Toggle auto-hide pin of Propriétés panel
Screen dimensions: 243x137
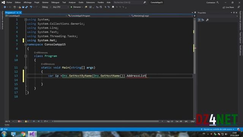234,13
